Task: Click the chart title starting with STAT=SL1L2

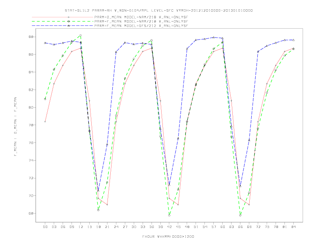Action: pyautogui.click(x=158, y=10)
